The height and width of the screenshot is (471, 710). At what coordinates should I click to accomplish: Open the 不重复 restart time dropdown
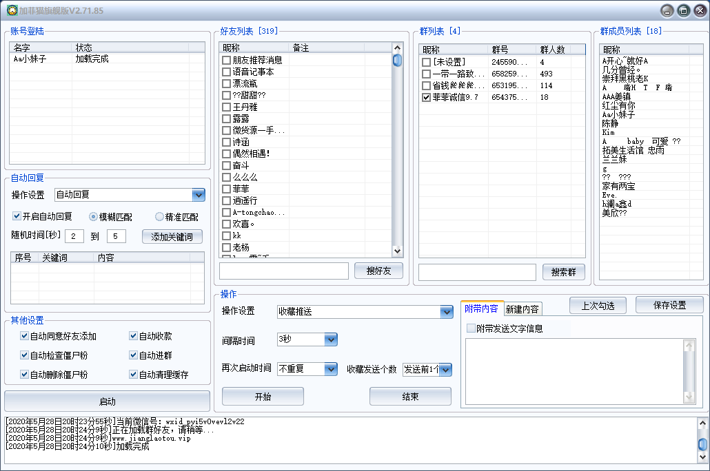pyautogui.click(x=330, y=369)
